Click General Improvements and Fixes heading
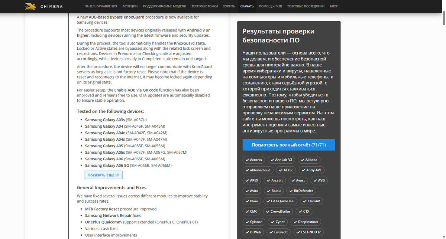Viewport: 446px width, 239px height. [x=111, y=188]
